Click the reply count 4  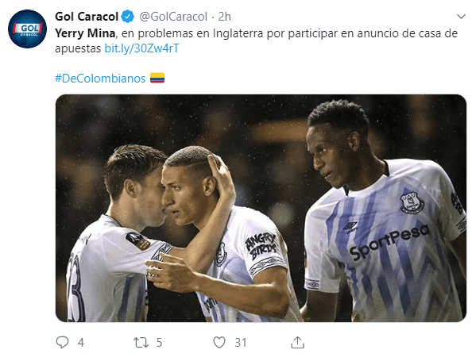(x=81, y=343)
